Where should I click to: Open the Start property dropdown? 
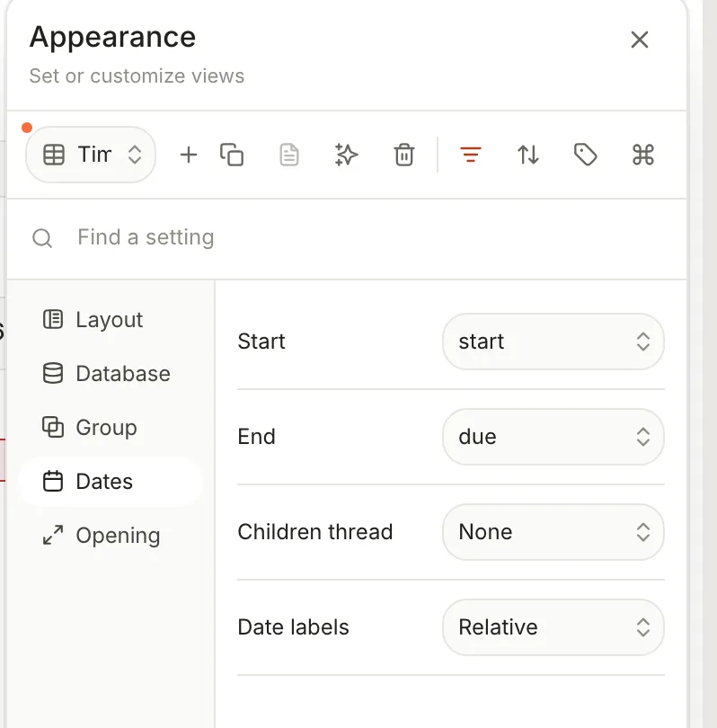click(x=553, y=342)
